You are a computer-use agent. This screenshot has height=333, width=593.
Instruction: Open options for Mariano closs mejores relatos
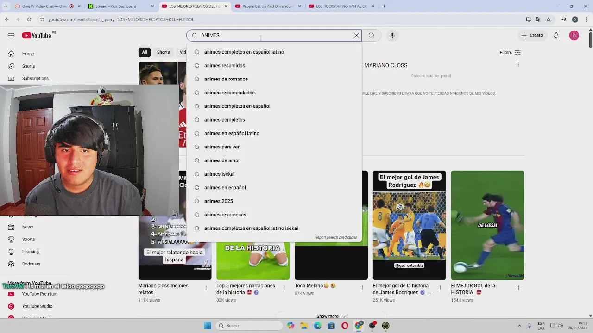pos(206,288)
